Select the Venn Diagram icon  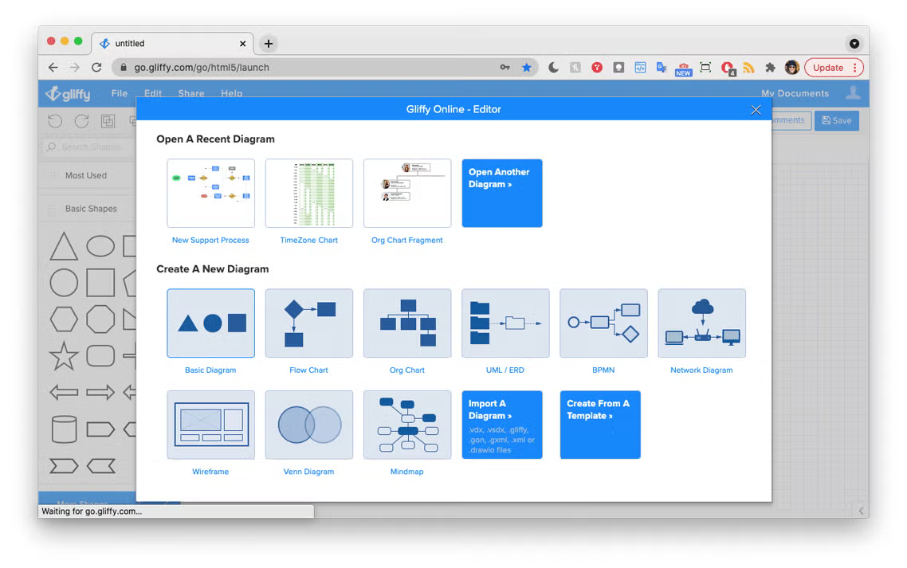coord(308,425)
